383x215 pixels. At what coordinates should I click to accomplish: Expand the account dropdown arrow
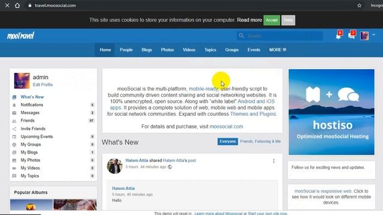(x=373, y=35)
